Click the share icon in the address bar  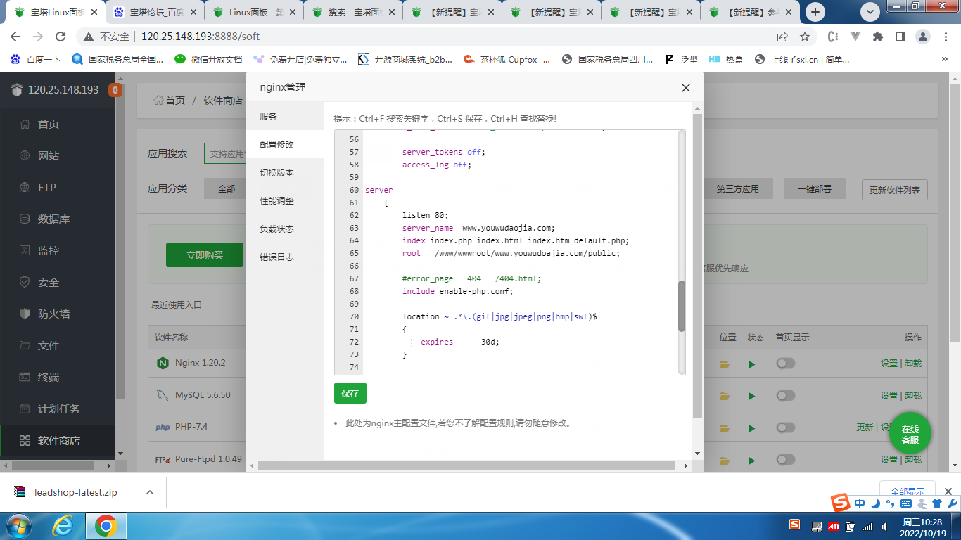click(x=782, y=37)
